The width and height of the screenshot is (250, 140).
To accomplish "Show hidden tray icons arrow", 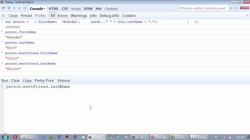I will (211, 137).
